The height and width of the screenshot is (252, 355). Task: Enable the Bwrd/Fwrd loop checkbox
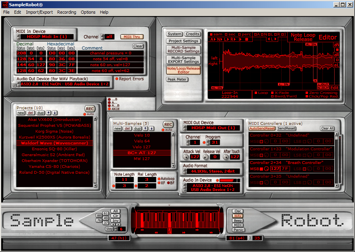coord(273,96)
